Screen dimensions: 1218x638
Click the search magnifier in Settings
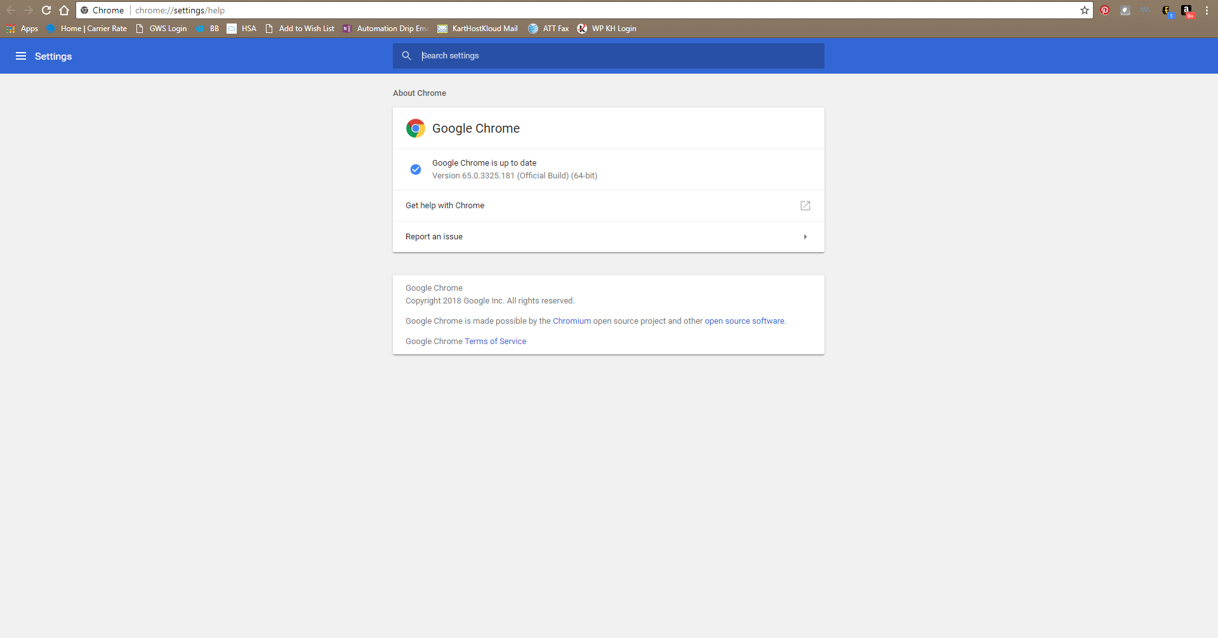click(x=406, y=56)
